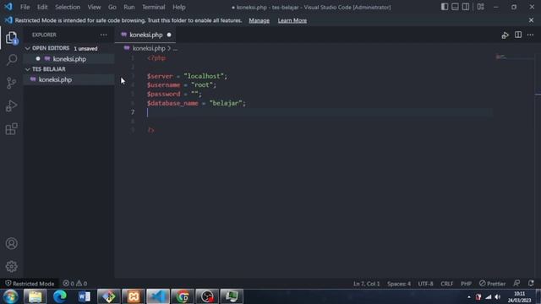The width and height of the screenshot is (541, 304).
Task: Click the volume icon in system tray
Action: pos(498,296)
